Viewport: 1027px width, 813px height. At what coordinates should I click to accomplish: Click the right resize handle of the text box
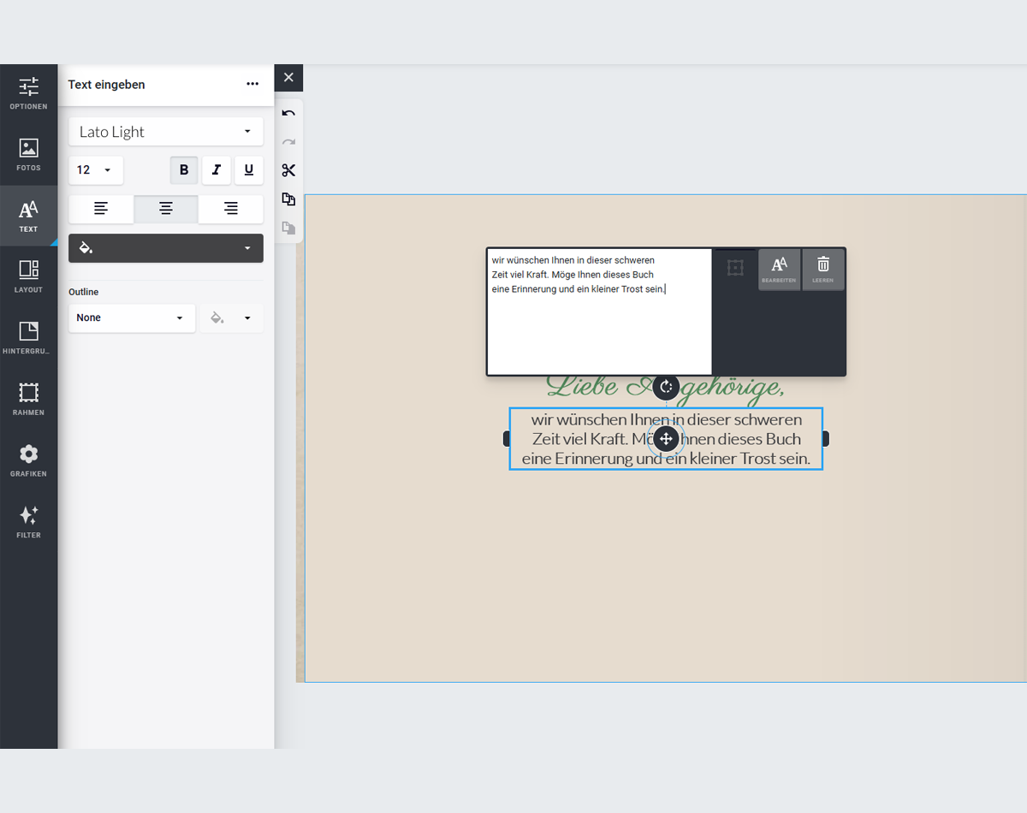[x=826, y=438]
